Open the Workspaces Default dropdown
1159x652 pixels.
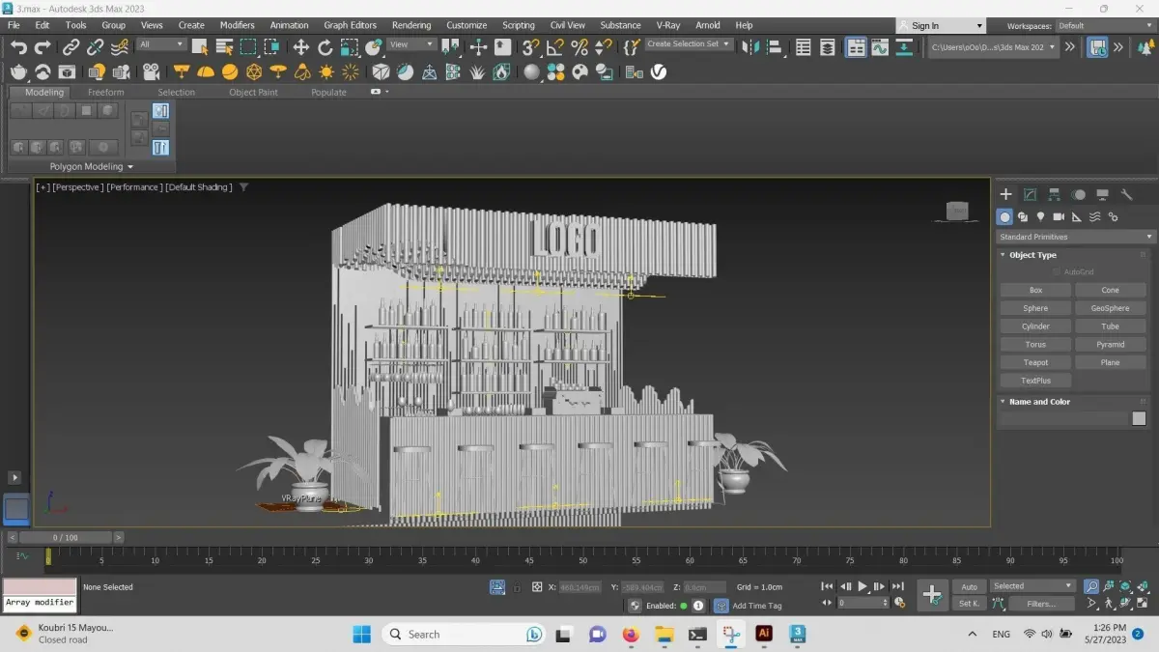[1104, 26]
